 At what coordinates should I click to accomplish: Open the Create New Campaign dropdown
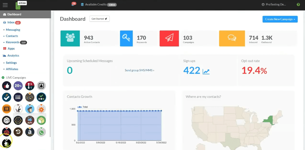click(280, 19)
